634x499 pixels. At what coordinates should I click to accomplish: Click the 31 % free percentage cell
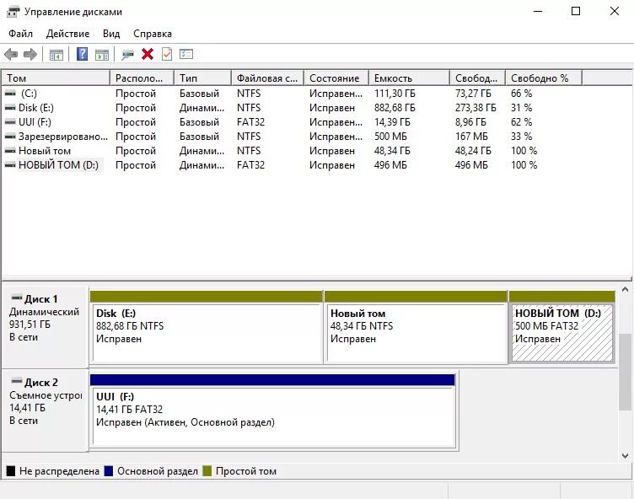coord(521,108)
